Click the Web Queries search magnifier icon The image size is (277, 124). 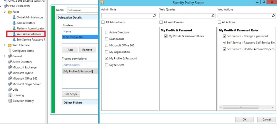point(213,16)
